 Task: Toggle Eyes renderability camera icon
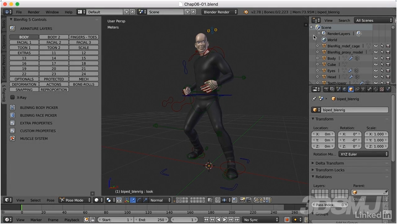[x=388, y=71]
